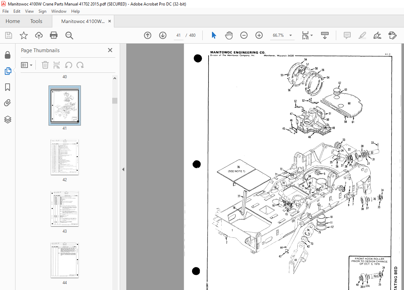Go to the next page with down arrow

162,35
